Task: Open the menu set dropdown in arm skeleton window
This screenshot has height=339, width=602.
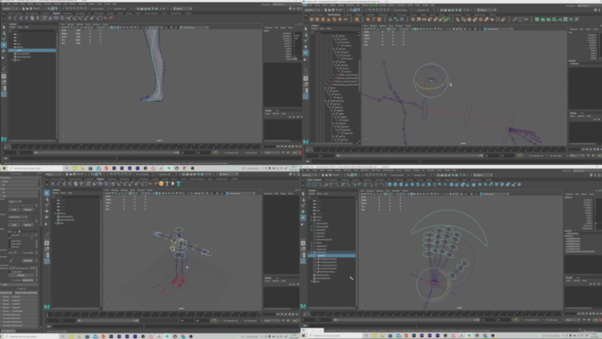Action: 313,9
